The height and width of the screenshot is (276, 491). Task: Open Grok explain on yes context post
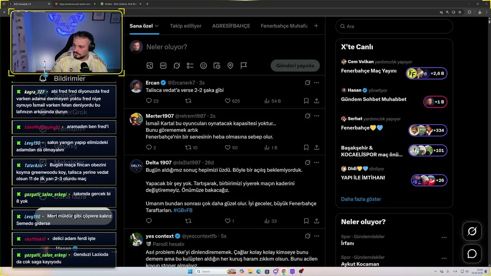point(307,236)
